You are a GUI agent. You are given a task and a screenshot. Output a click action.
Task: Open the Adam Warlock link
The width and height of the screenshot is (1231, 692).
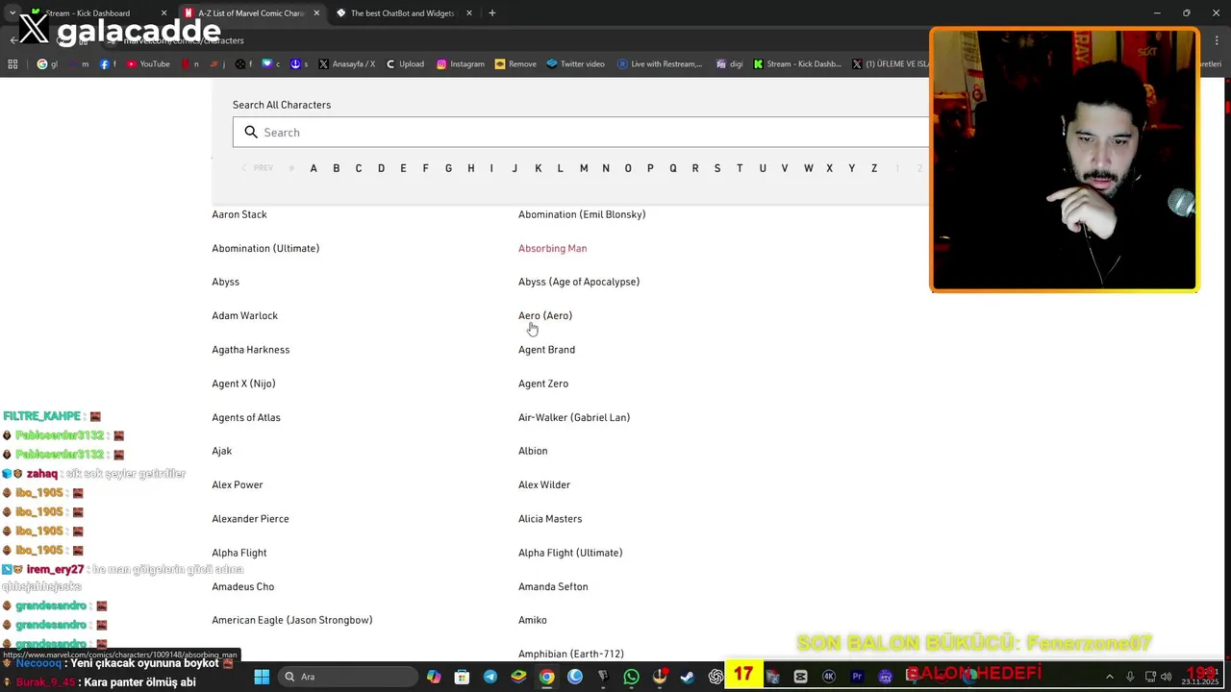(x=244, y=315)
